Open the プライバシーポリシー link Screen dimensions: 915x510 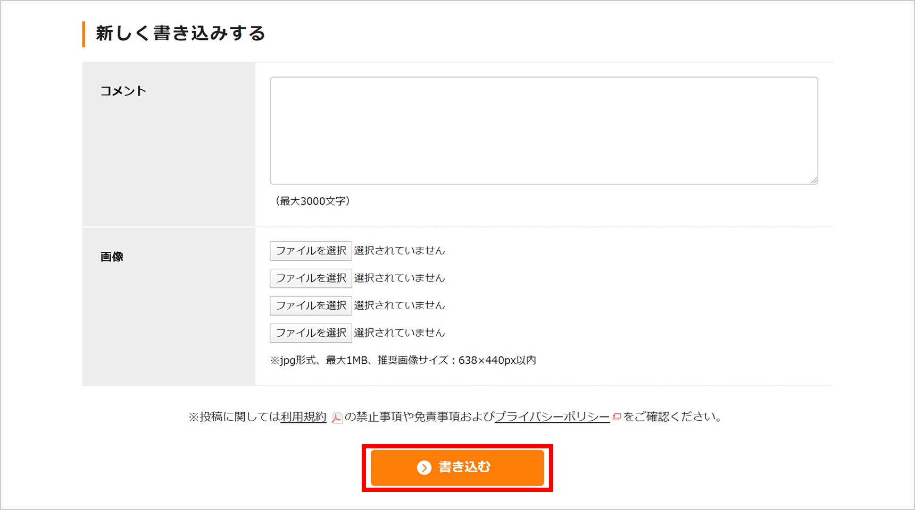tap(552, 417)
